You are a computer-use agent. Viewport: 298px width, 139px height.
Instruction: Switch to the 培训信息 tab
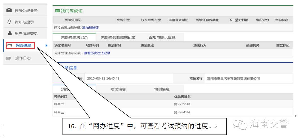tap(162, 89)
